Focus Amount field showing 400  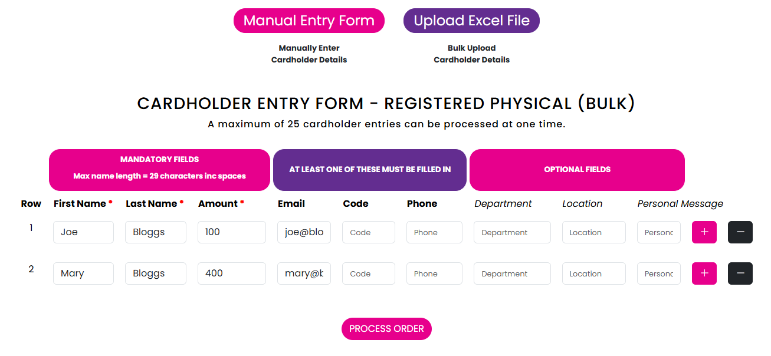(232, 273)
